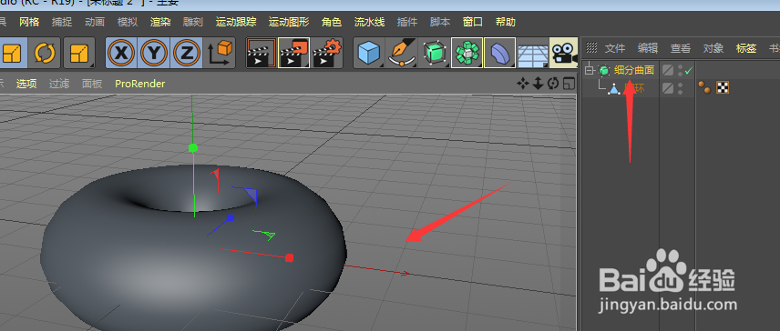Open the 插件 menu
Screen dimensions: 780x331
pyautogui.click(x=407, y=23)
